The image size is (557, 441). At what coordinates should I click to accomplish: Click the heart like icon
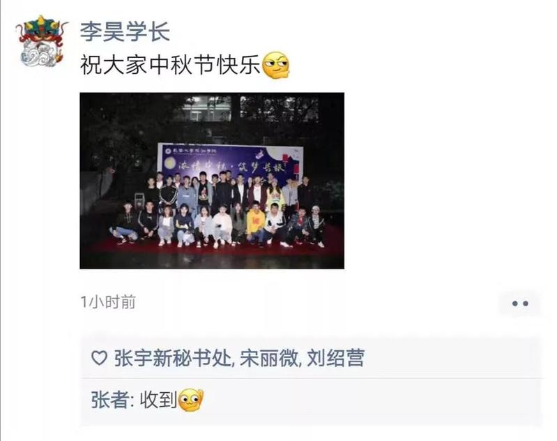[x=99, y=357]
